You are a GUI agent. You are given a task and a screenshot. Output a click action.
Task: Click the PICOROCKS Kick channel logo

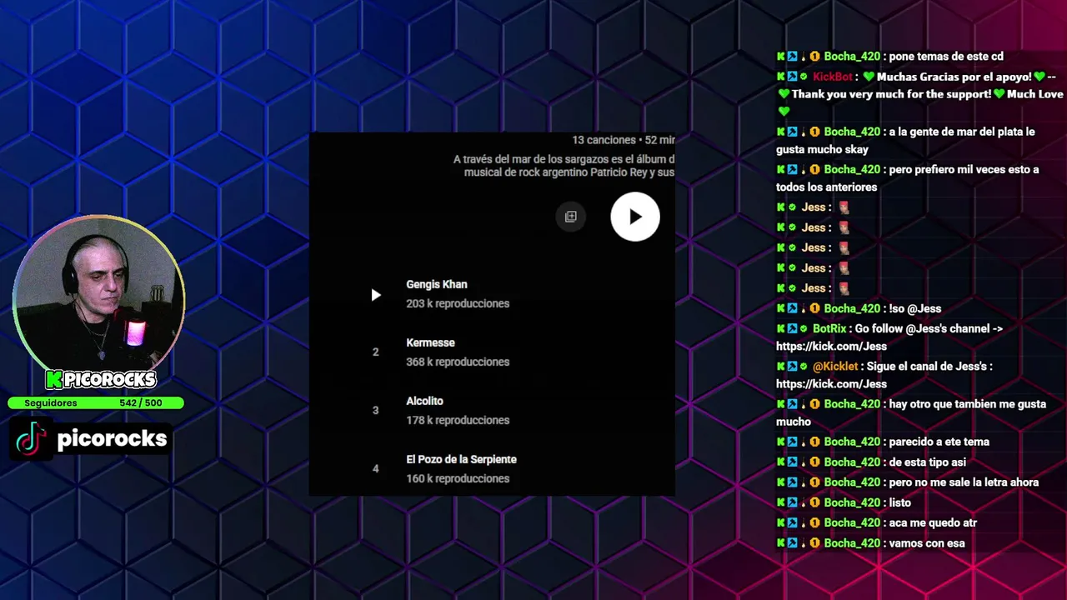pos(101,380)
